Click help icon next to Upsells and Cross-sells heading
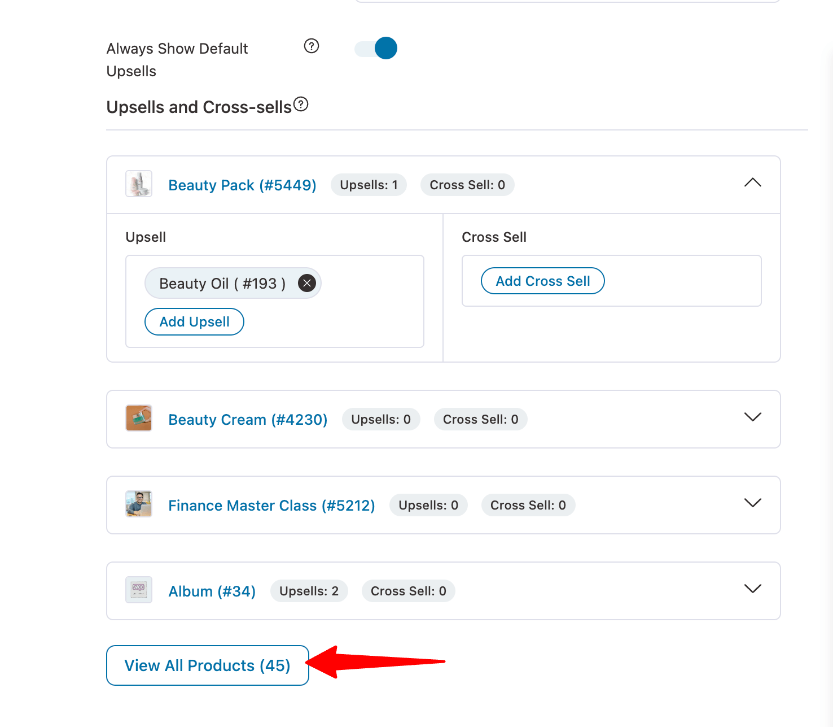 pyautogui.click(x=301, y=104)
